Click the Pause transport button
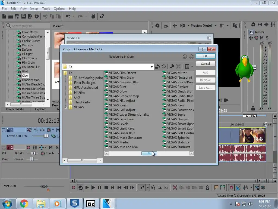Image resolution: width=278 pixels, height=209 pixels. (x=99, y=188)
